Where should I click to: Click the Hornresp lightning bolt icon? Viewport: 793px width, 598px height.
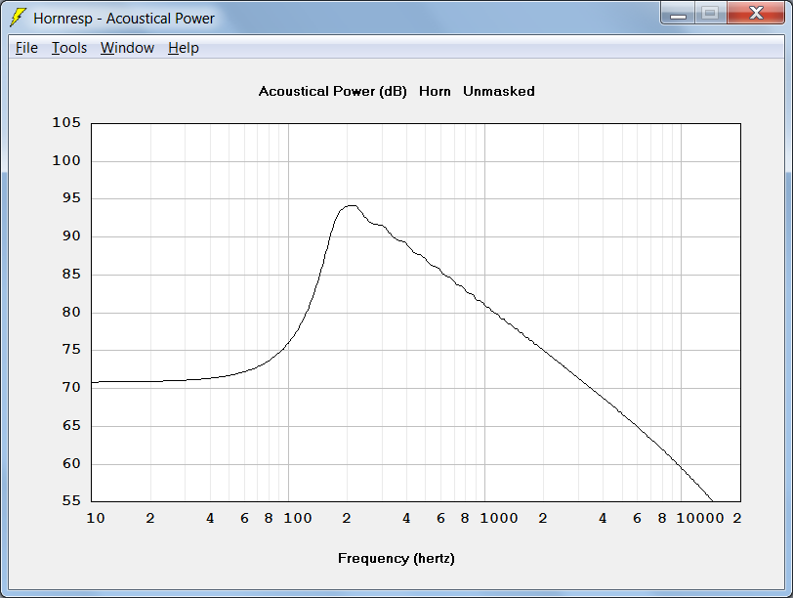tap(18, 18)
